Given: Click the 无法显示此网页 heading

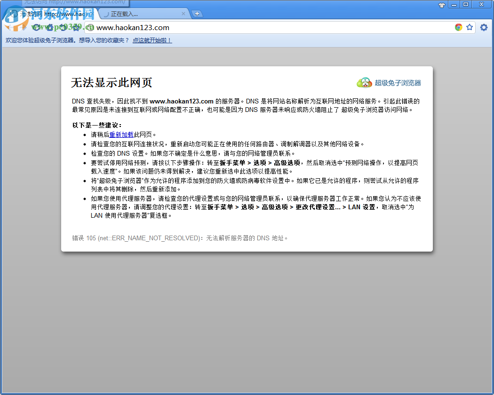Looking at the screenshot, I should tap(112, 83).
